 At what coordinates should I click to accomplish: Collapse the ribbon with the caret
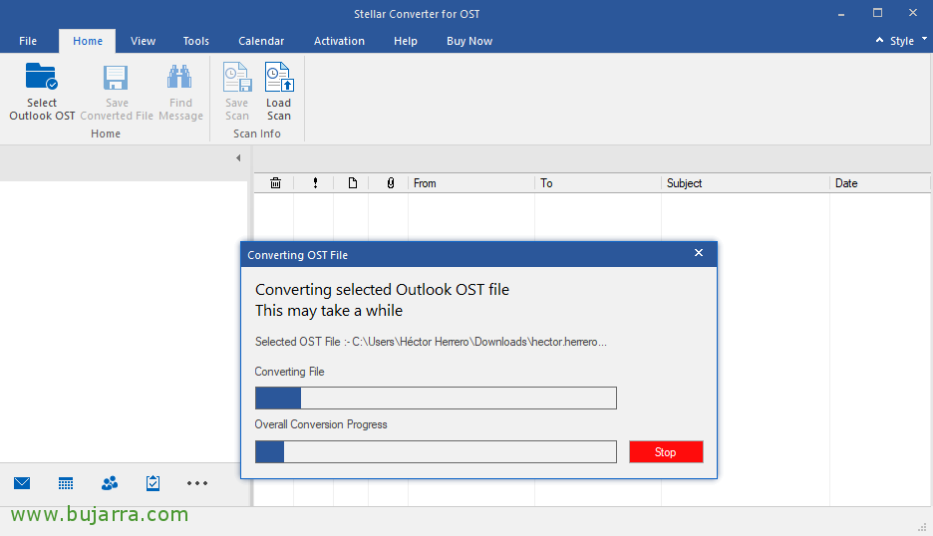pos(879,40)
